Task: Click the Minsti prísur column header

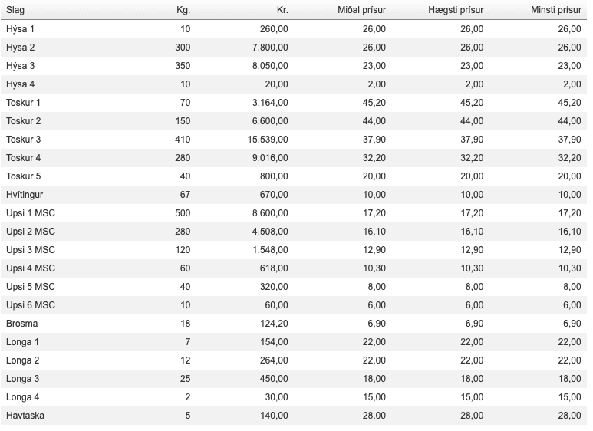Action: click(556, 10)
